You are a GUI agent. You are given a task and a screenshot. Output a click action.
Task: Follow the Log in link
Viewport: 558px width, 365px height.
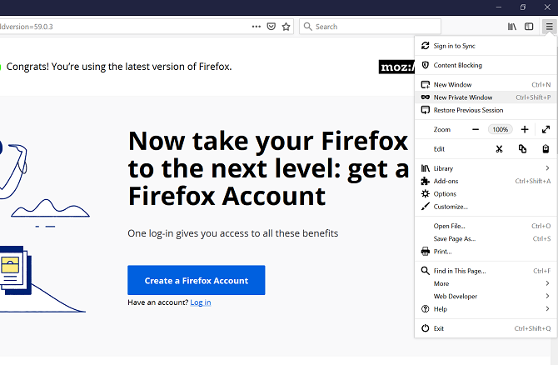[x=201, y=302]
